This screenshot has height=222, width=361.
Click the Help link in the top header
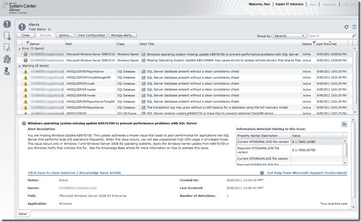pyautogui.click(x=313, y=4)
